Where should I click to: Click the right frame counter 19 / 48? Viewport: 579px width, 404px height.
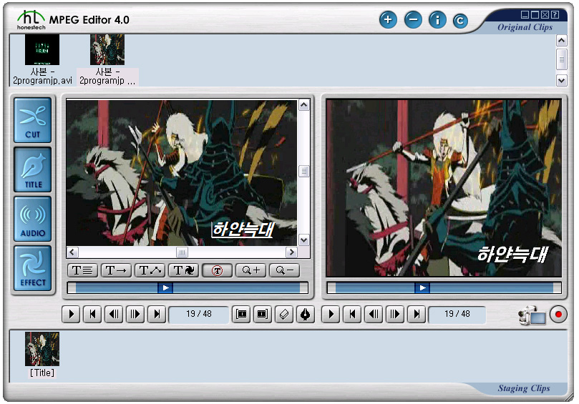457,315
